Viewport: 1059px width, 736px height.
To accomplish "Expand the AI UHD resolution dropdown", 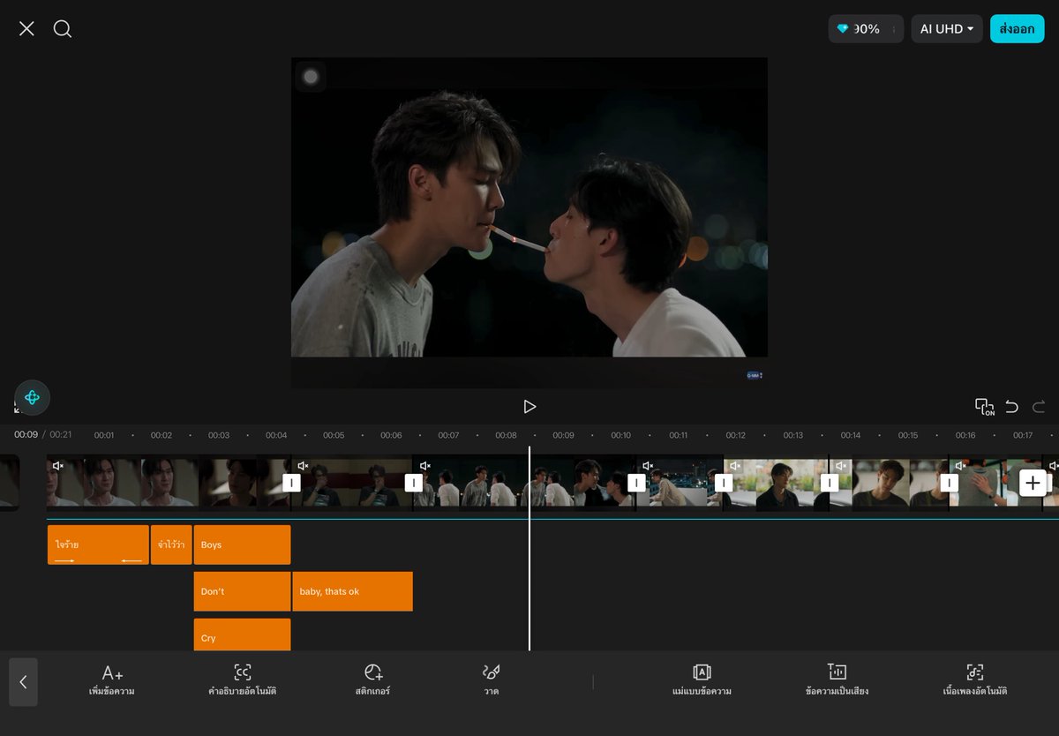I will click(x=947, y=29).
